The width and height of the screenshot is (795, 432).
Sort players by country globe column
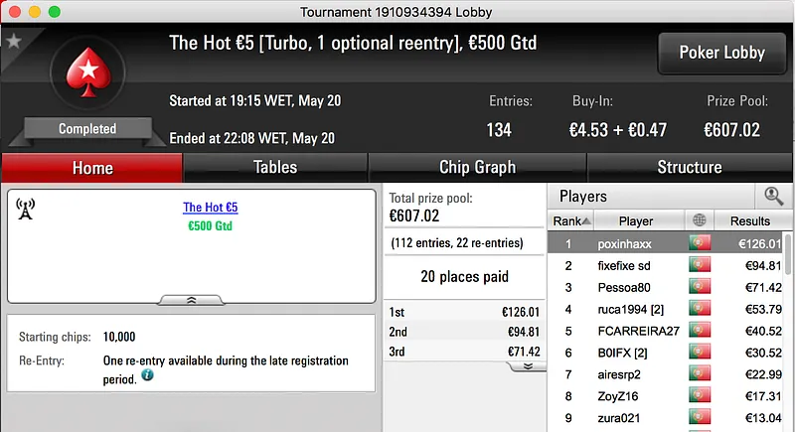[x=700, y=220]
